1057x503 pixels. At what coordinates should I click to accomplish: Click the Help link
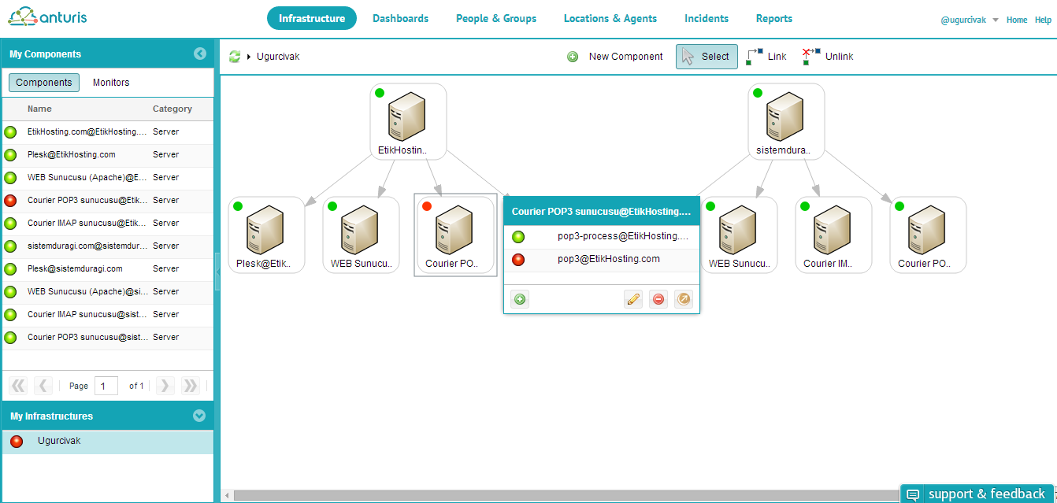pos(1043,20)
